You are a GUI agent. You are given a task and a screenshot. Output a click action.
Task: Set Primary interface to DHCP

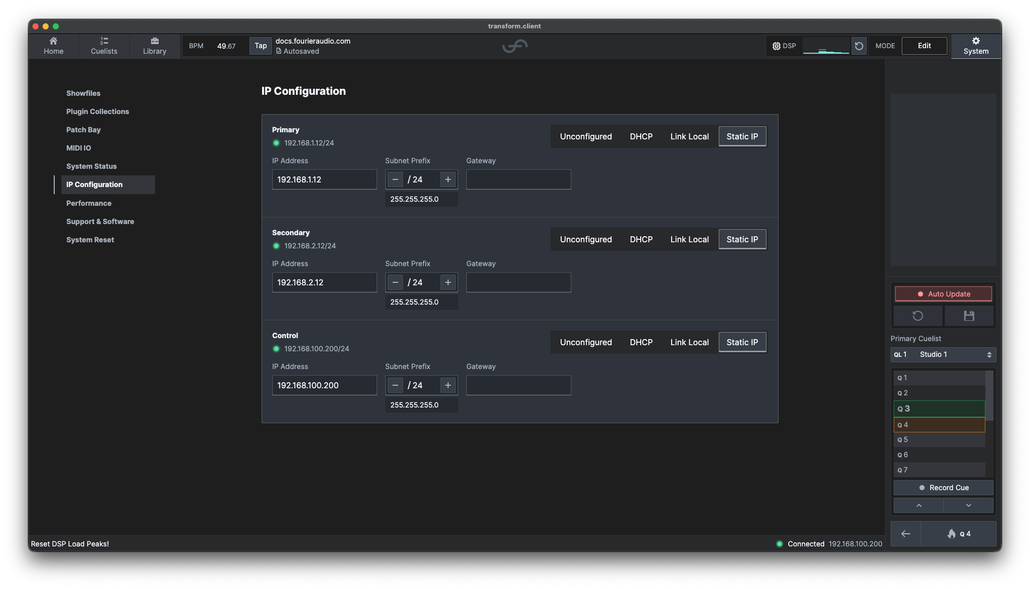tap(641, 136)
